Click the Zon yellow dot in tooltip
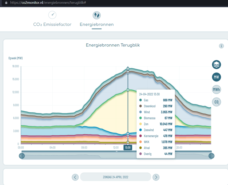 click(141, 124)
